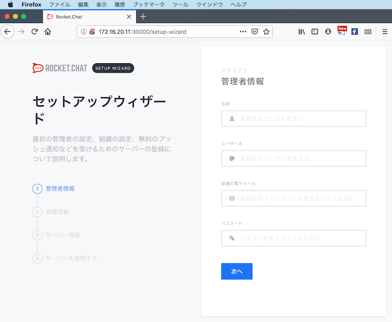The image size is (392, 322).
Task: Click the SETUP WIZARD badge
Action: tap(113, 68)
